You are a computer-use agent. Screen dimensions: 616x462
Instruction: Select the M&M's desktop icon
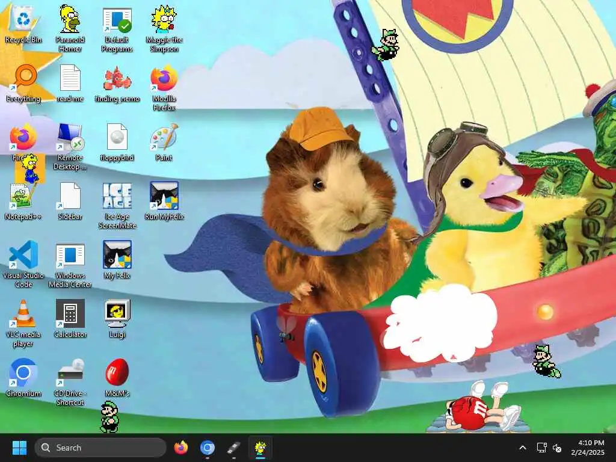click(x=117, y=377)
